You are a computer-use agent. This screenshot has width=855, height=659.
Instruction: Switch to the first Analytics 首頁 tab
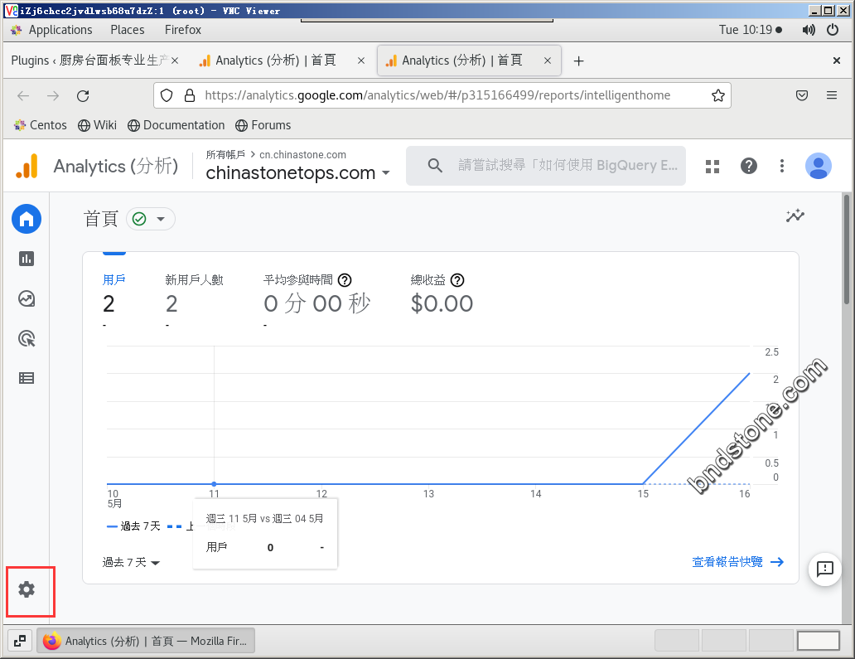[x=275, y=61]
